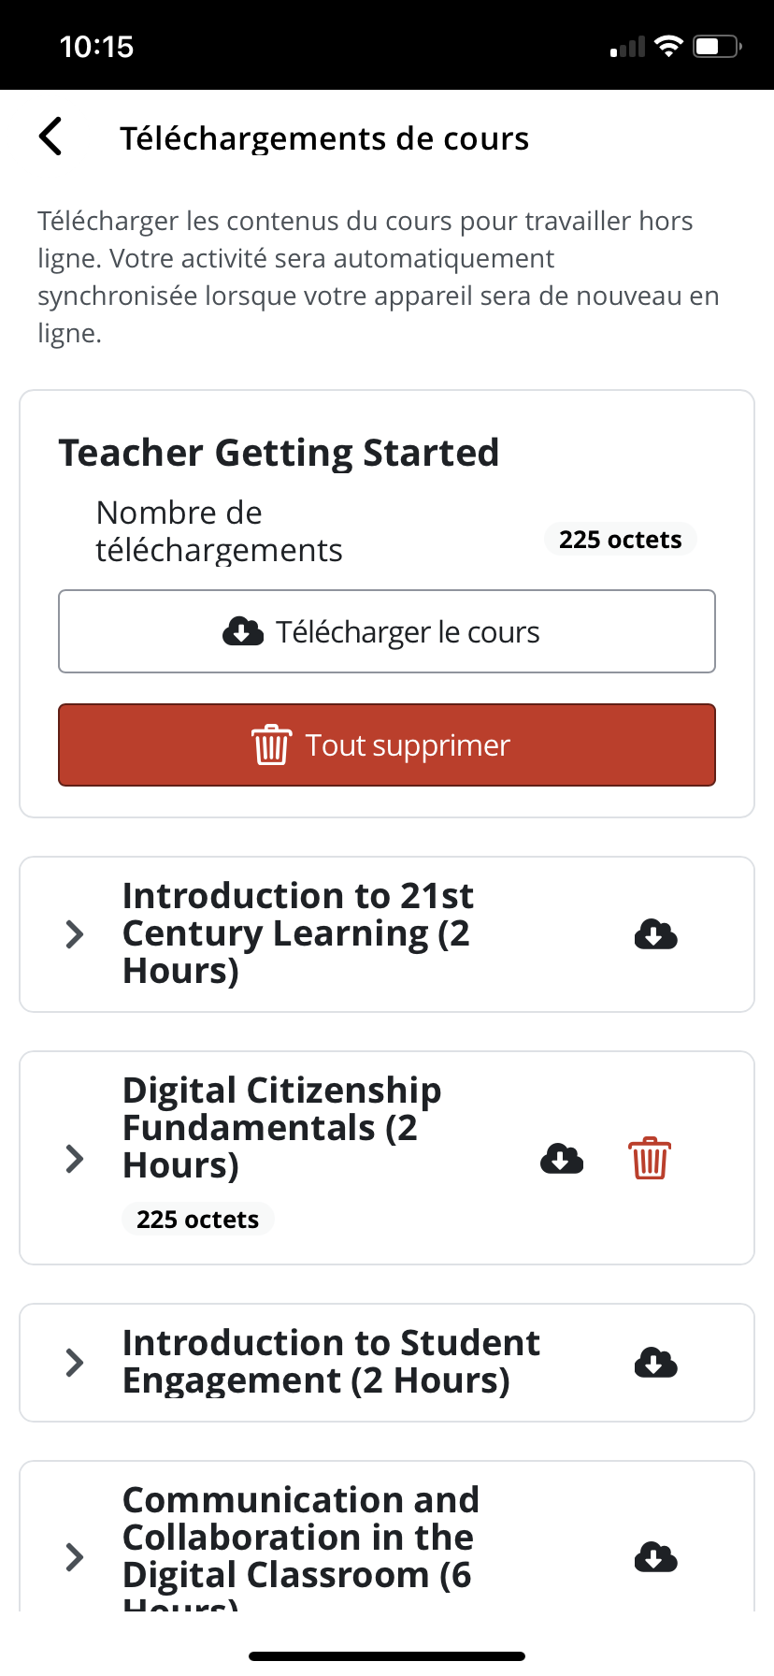Download Communication and Collaboration section
774x1676 pixels.
(x=655, y=1557)
